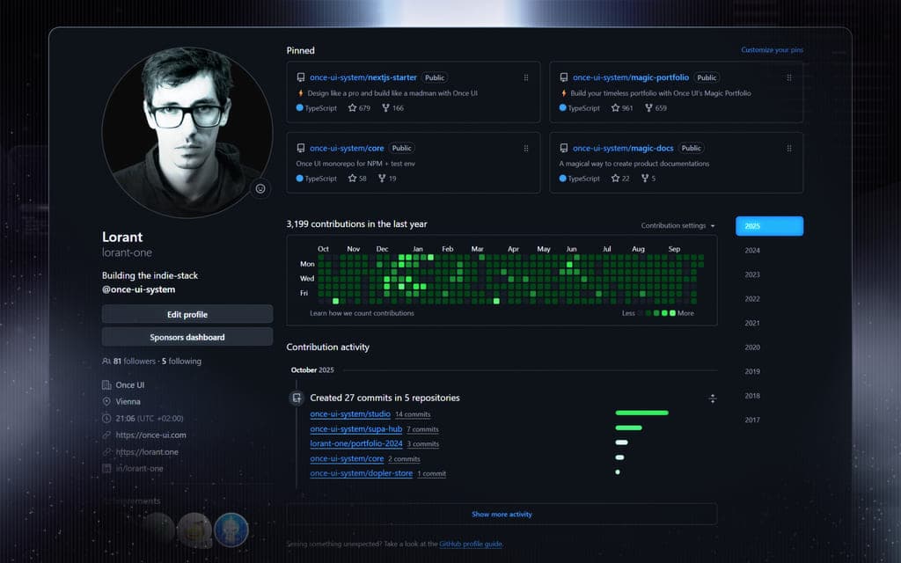Click the Show more activity bar

pyautogui.click(x=503, y=514)
